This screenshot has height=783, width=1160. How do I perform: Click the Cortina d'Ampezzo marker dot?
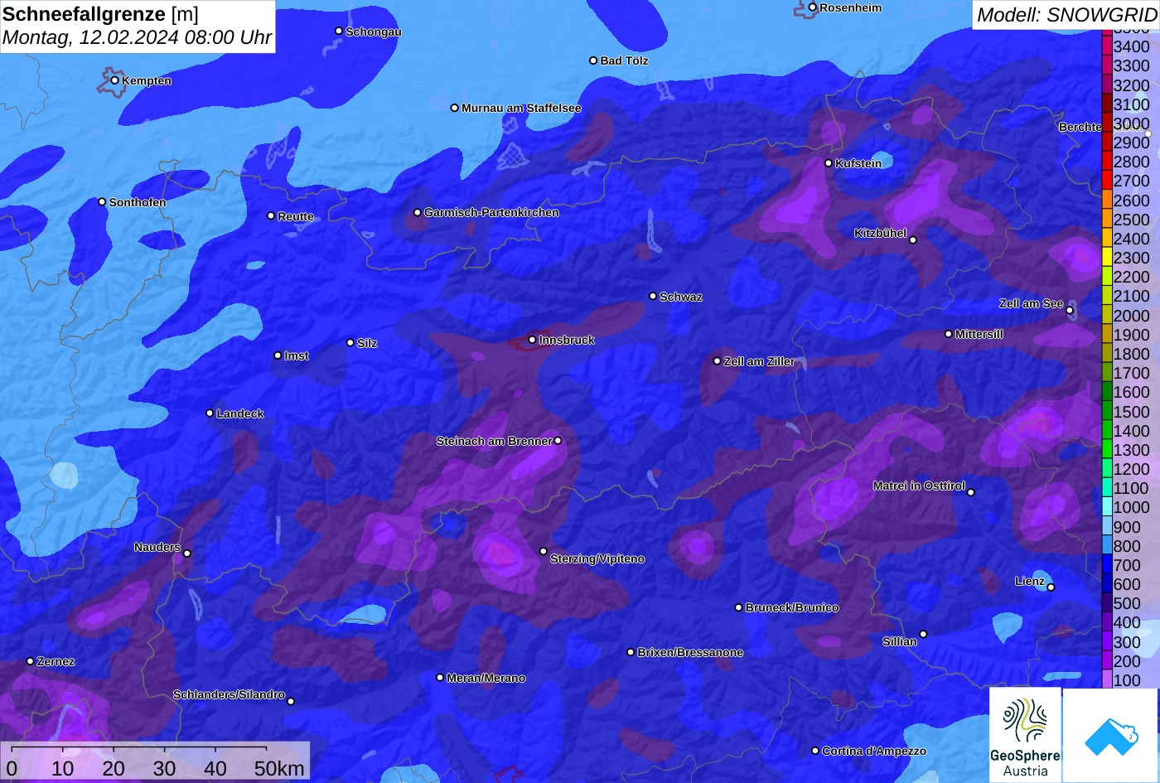coord(815,751)
